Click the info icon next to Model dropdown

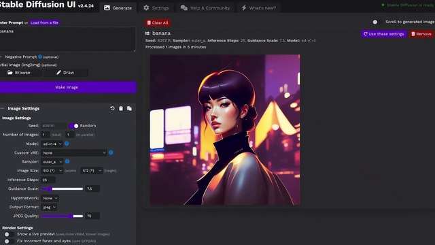pyautogui.click(x=67, y=144)
